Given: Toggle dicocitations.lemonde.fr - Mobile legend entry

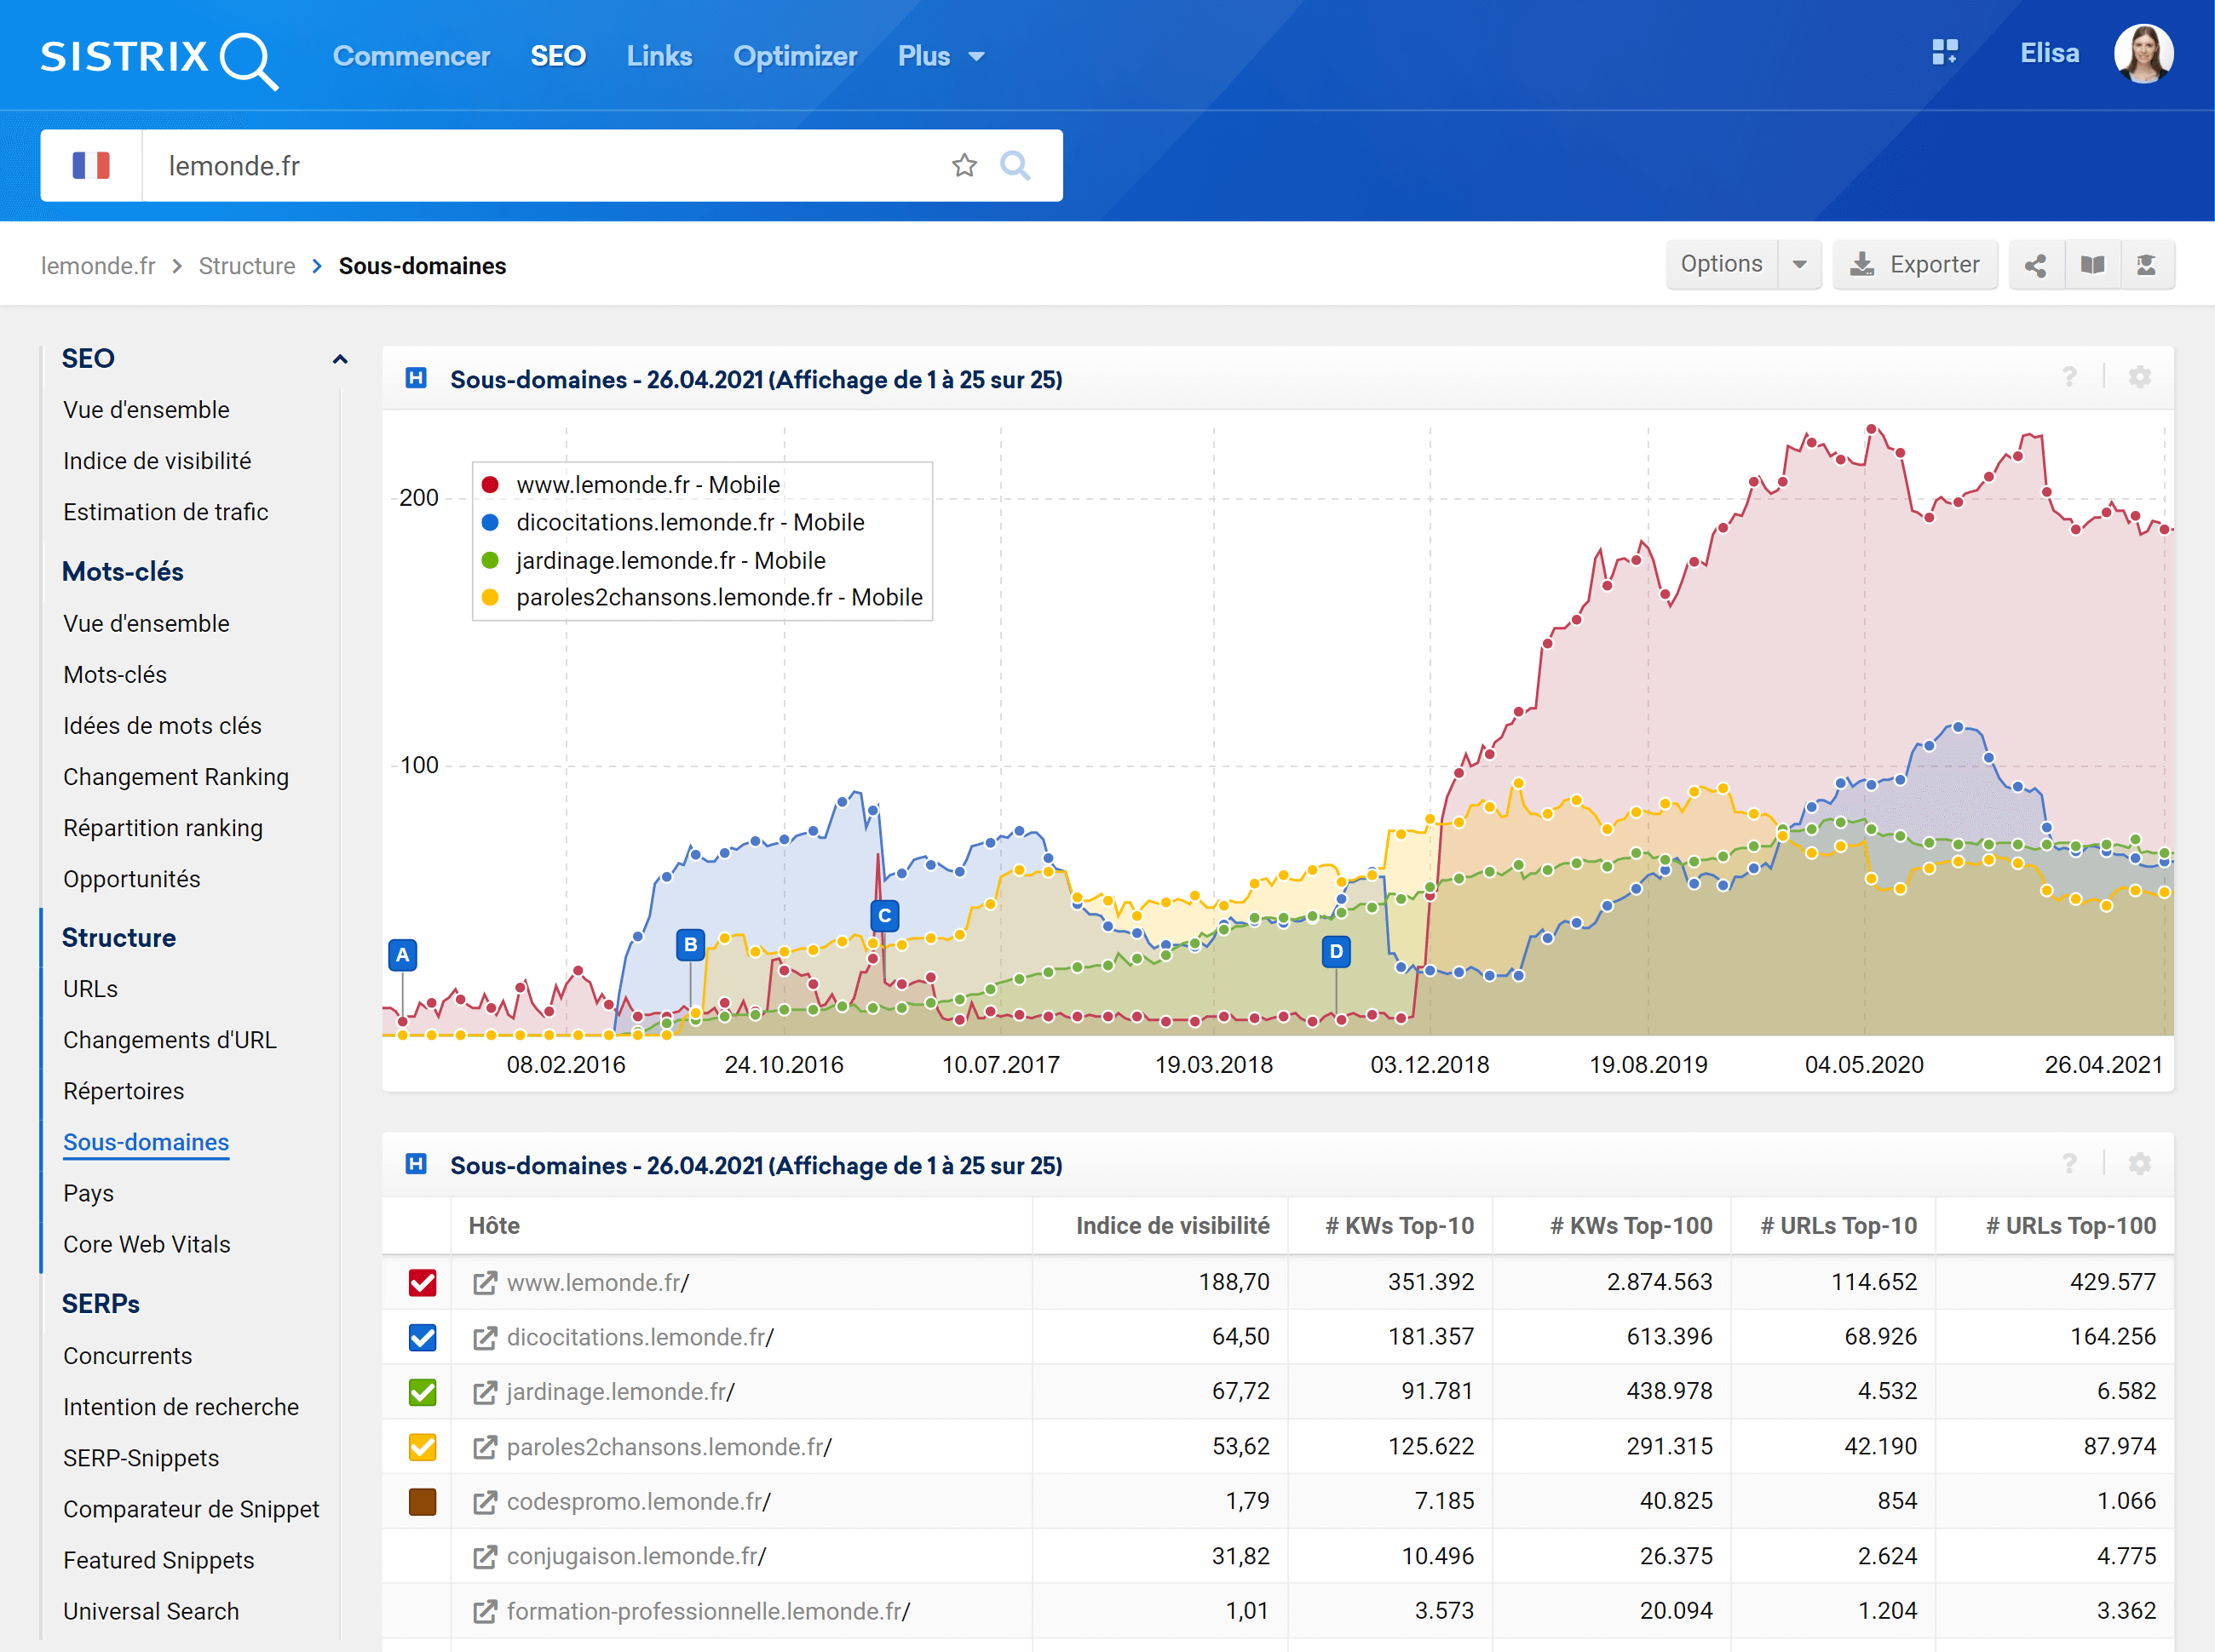Looking at the screenshot, I should [x=672, y=522].
